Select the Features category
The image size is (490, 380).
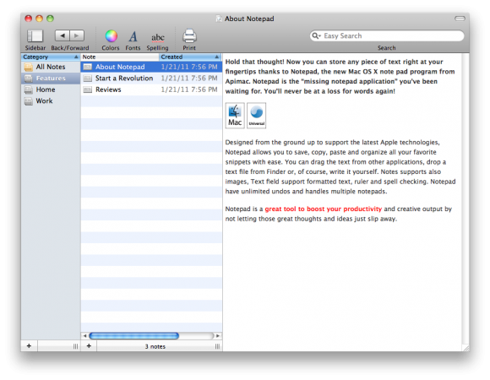pos(51,78)
